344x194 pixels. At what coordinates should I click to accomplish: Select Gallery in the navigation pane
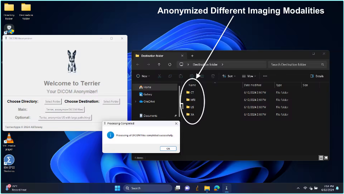pos(148,94)
